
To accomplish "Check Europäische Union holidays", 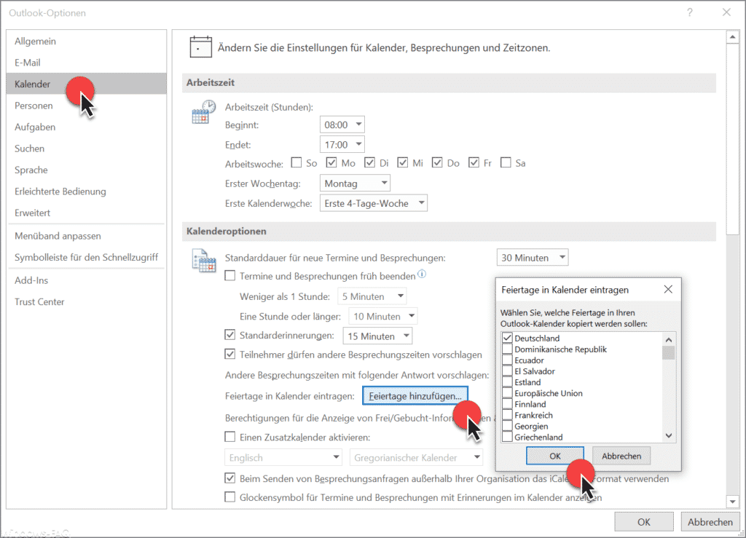I will [507, 393].
